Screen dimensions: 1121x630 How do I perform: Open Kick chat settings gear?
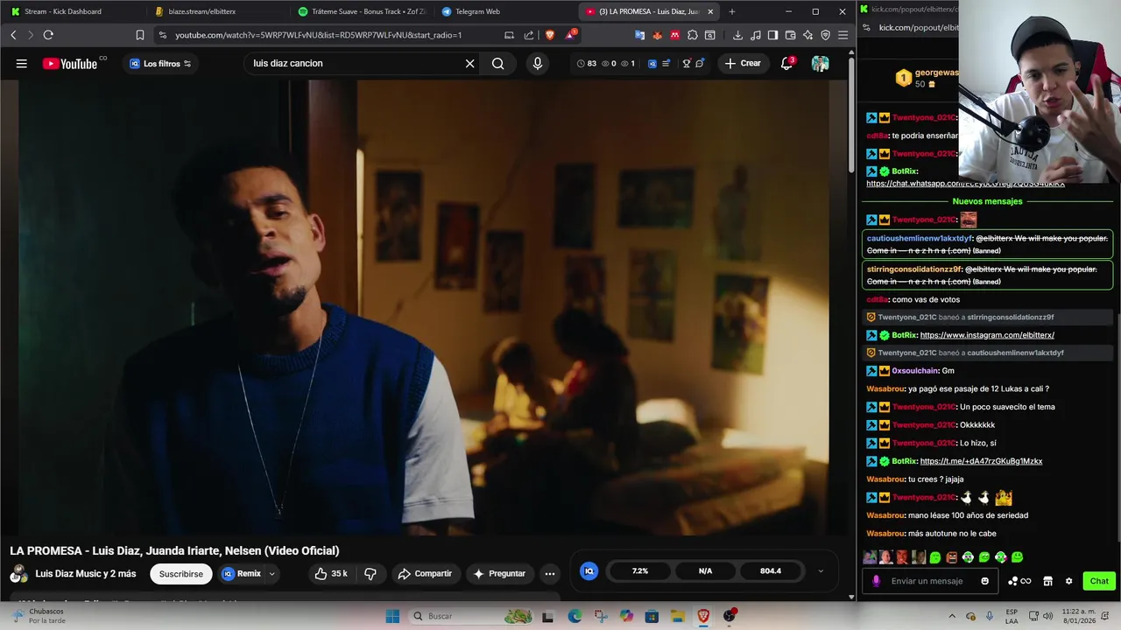1068,581
